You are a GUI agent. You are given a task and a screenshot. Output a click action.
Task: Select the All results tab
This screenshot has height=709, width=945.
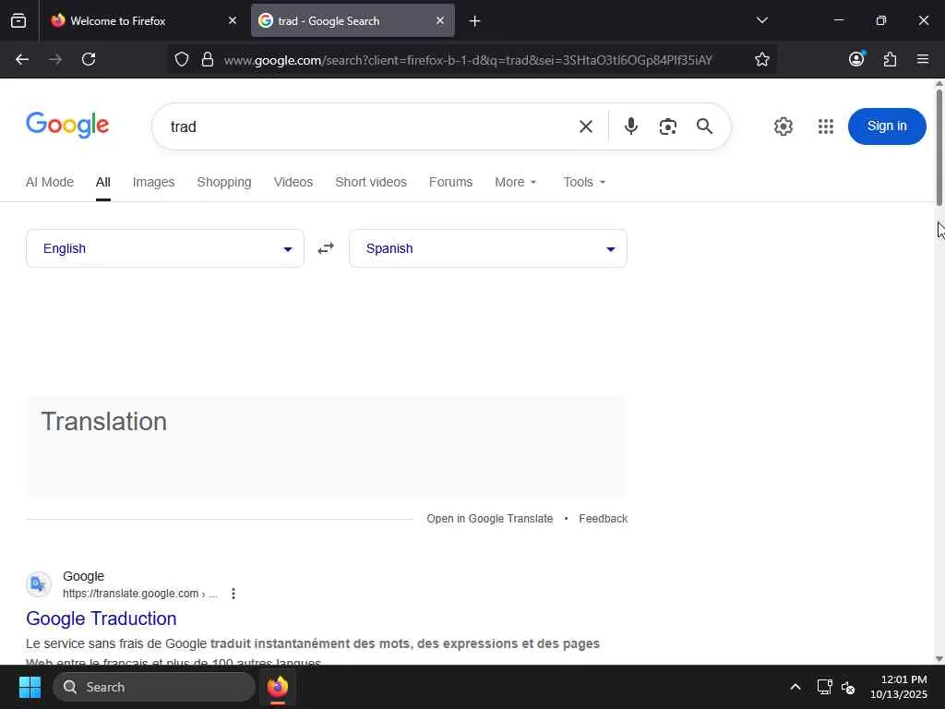pos(103,182)
